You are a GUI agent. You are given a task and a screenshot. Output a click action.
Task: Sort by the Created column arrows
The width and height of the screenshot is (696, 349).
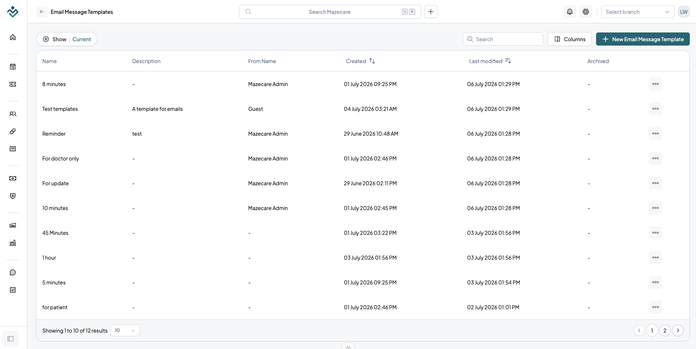coord(372,61)
